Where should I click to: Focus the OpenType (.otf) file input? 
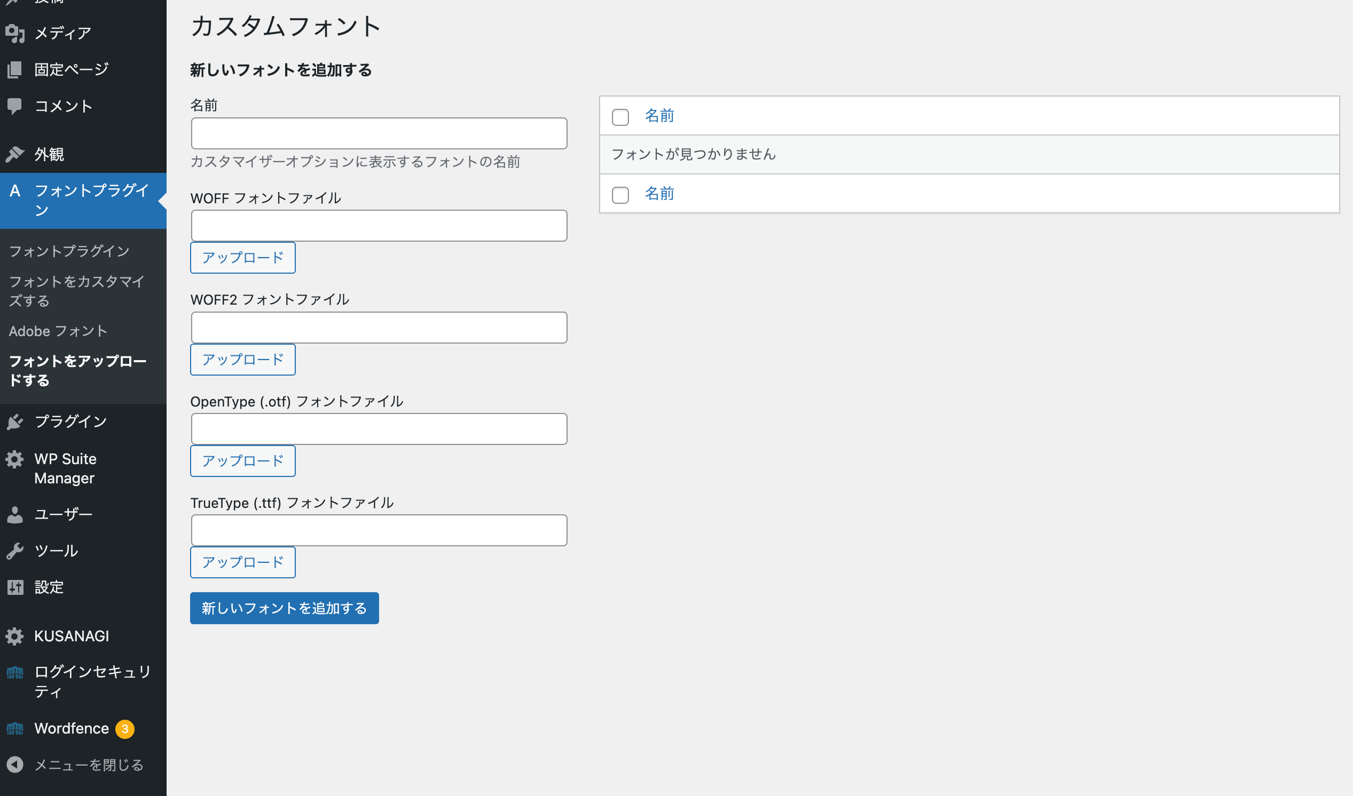coord(379,429)
